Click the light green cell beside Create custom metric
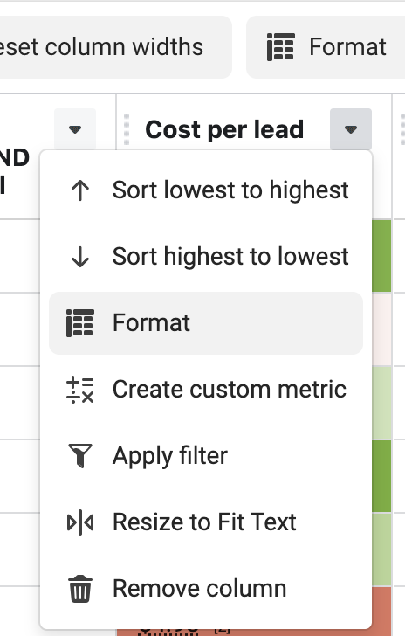Screen dimensions: 405x636 [x=381, y=403]
